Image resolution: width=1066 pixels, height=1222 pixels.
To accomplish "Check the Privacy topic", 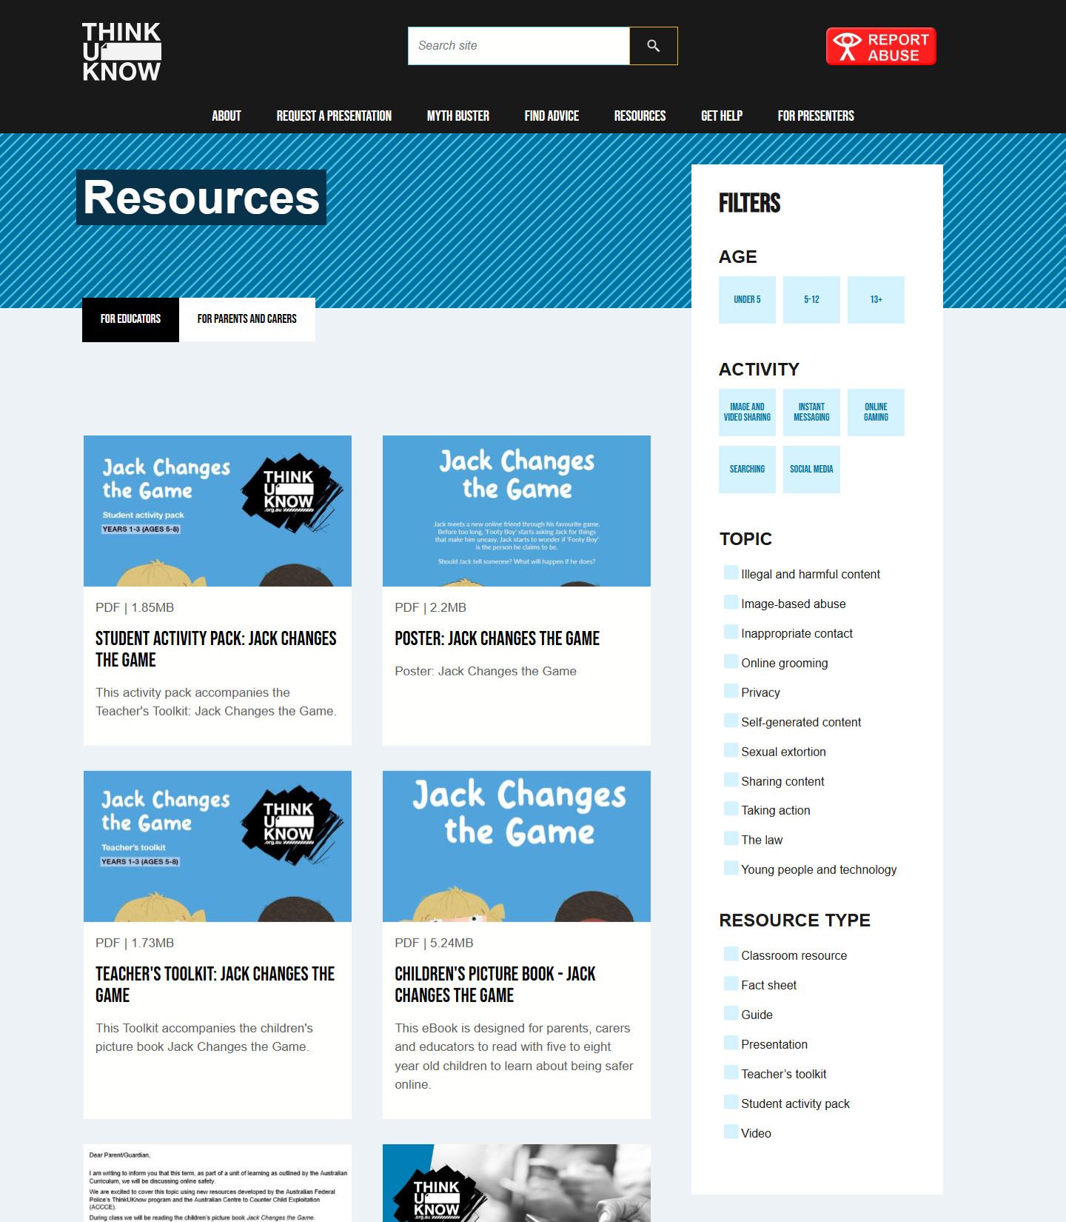I will [x=731, y=692].
